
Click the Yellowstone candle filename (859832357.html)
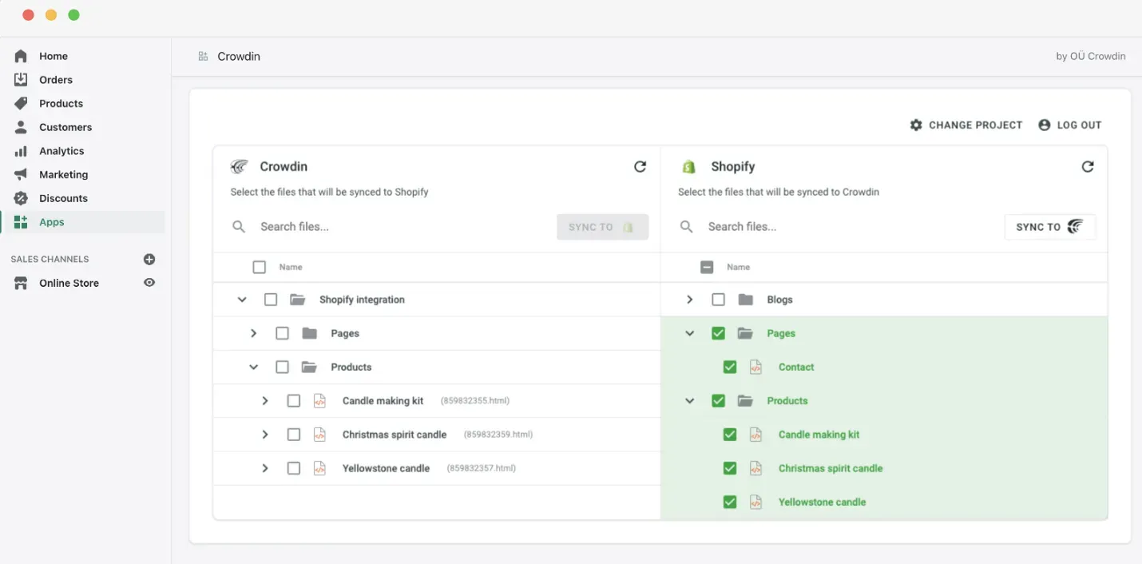pyautogui.click(x=482, y=468)
